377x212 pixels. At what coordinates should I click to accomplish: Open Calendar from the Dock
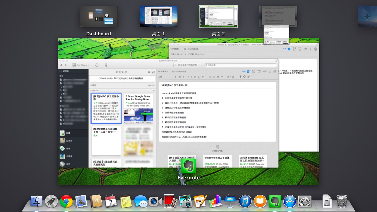coord(111,202)
